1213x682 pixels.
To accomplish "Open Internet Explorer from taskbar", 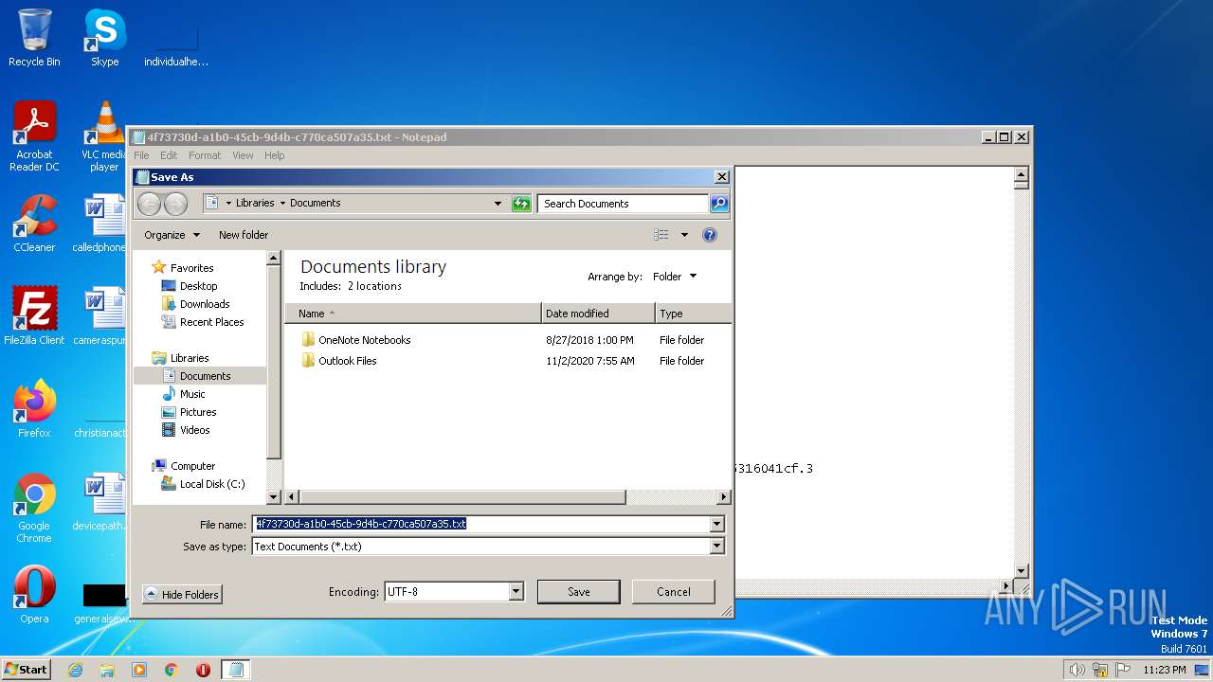I will coord(75,670).
